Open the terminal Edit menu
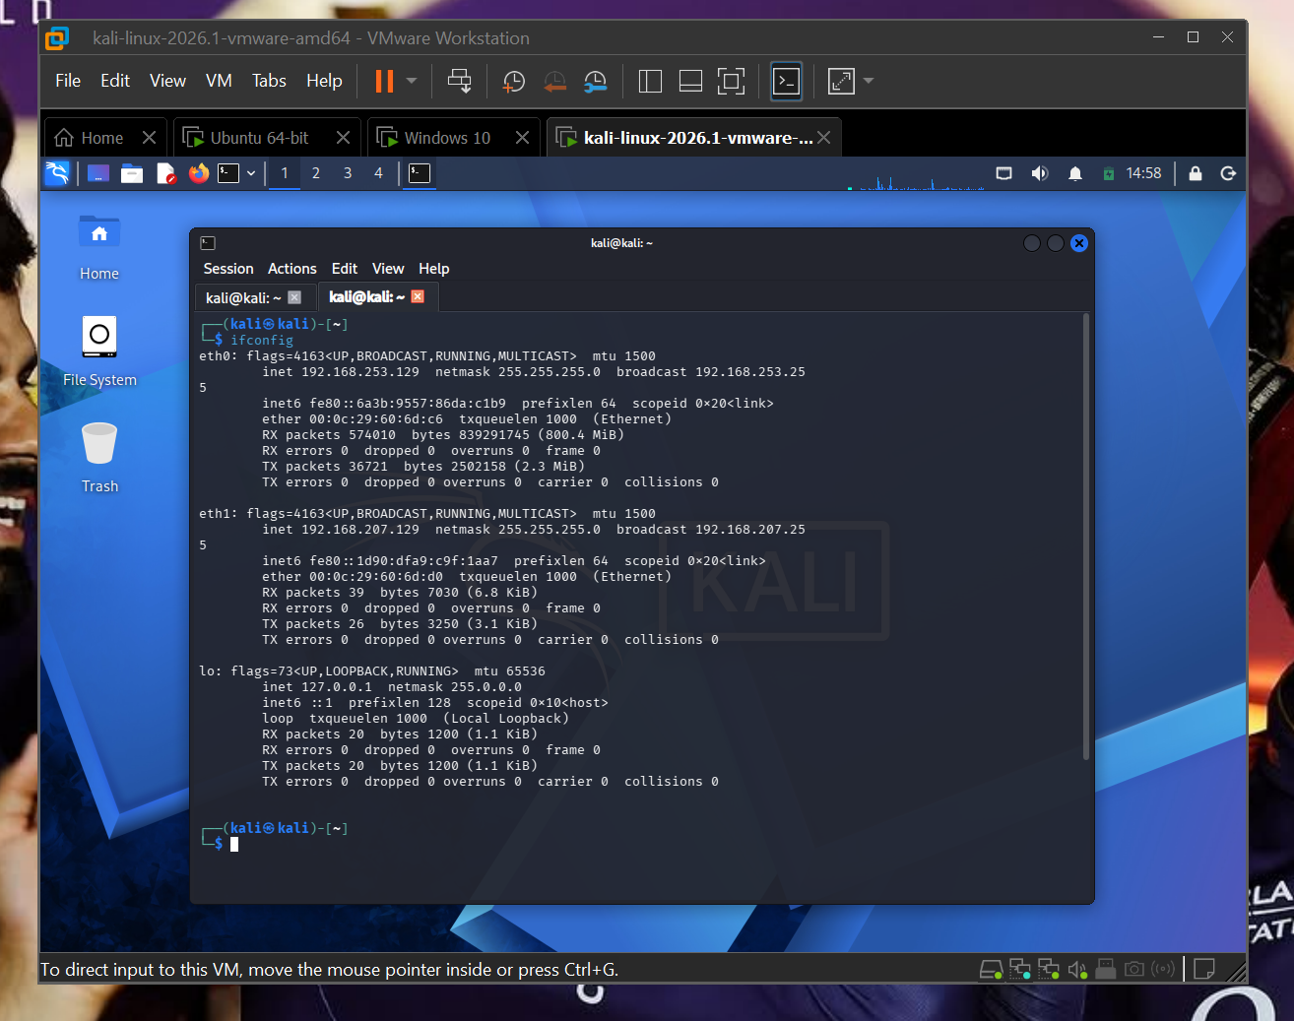The width and height of the screenshot is (1294, 1021). click(x=345, y=269)
